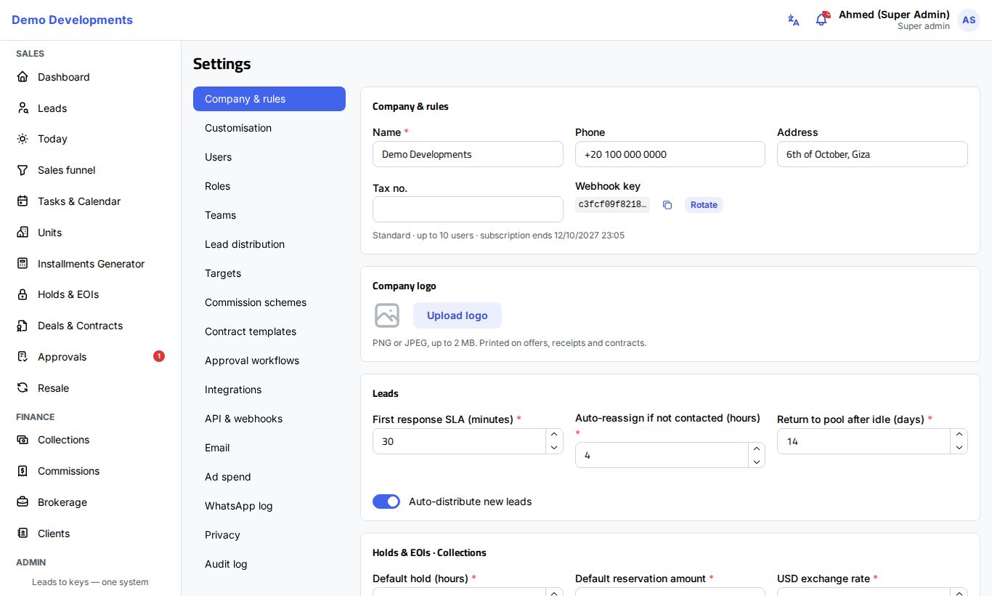
Task: Click the Commissions sidebar icon
Action: (23, 471)
